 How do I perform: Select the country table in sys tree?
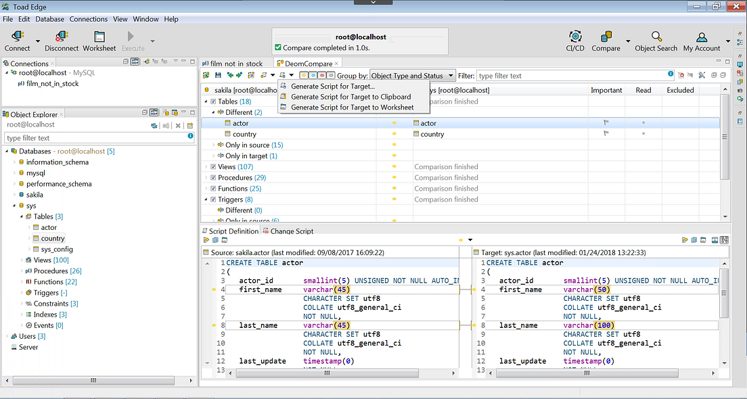(x=52, y=238)
